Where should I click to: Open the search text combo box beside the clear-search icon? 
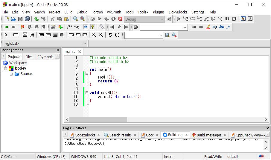(x=164, y=27)
